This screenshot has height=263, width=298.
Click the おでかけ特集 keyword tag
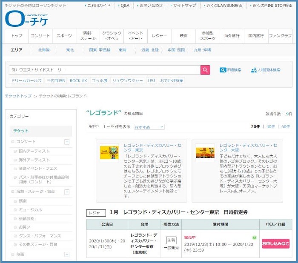click(172, 80)
